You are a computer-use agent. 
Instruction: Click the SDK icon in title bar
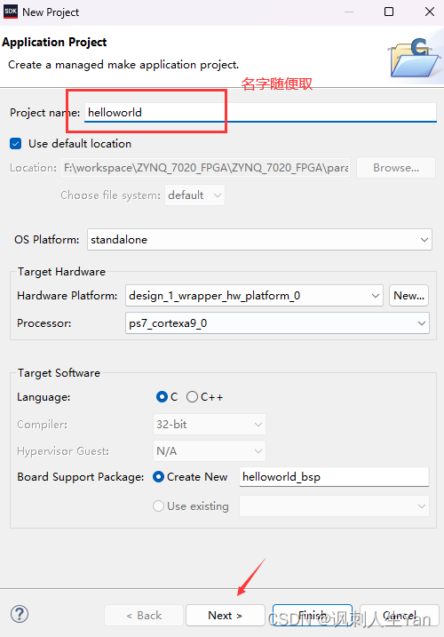coord(10,12)
